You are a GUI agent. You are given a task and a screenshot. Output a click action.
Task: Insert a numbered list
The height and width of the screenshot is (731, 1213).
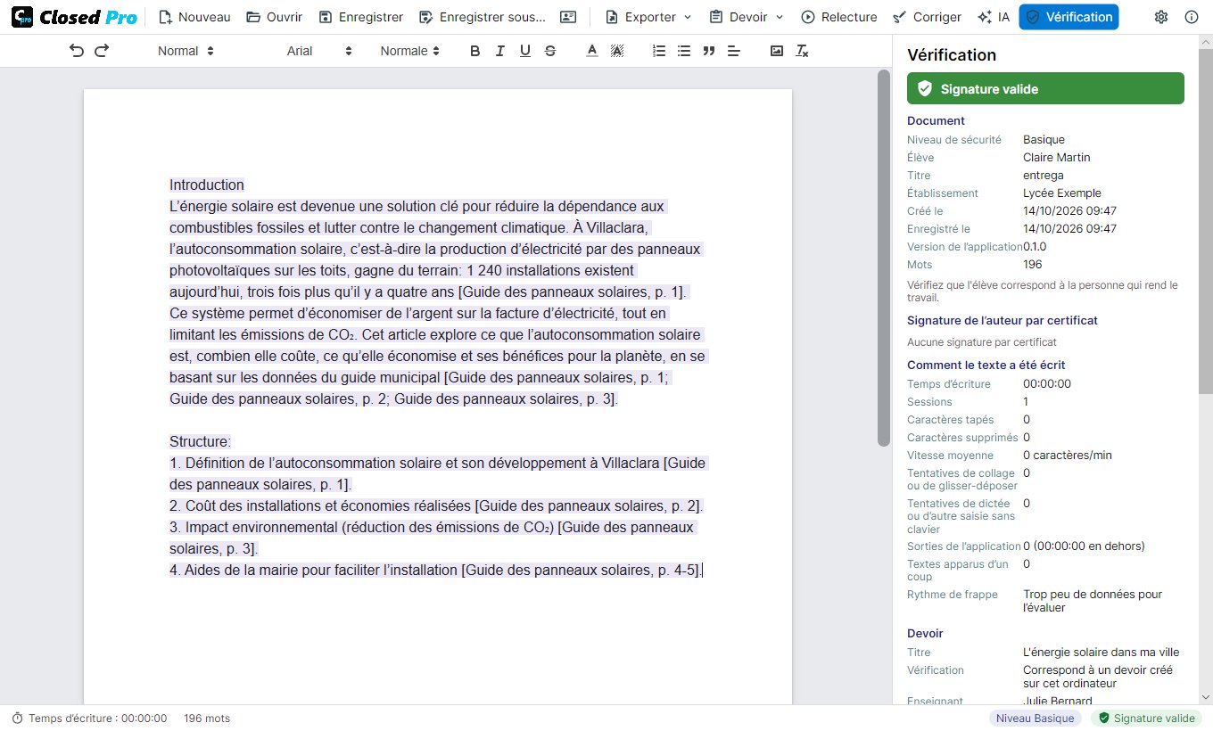point(659,51)
